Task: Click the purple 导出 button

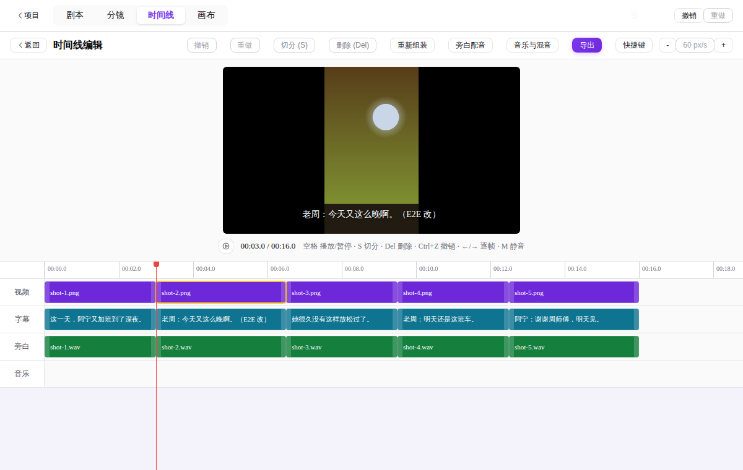Action: point(587,45)
